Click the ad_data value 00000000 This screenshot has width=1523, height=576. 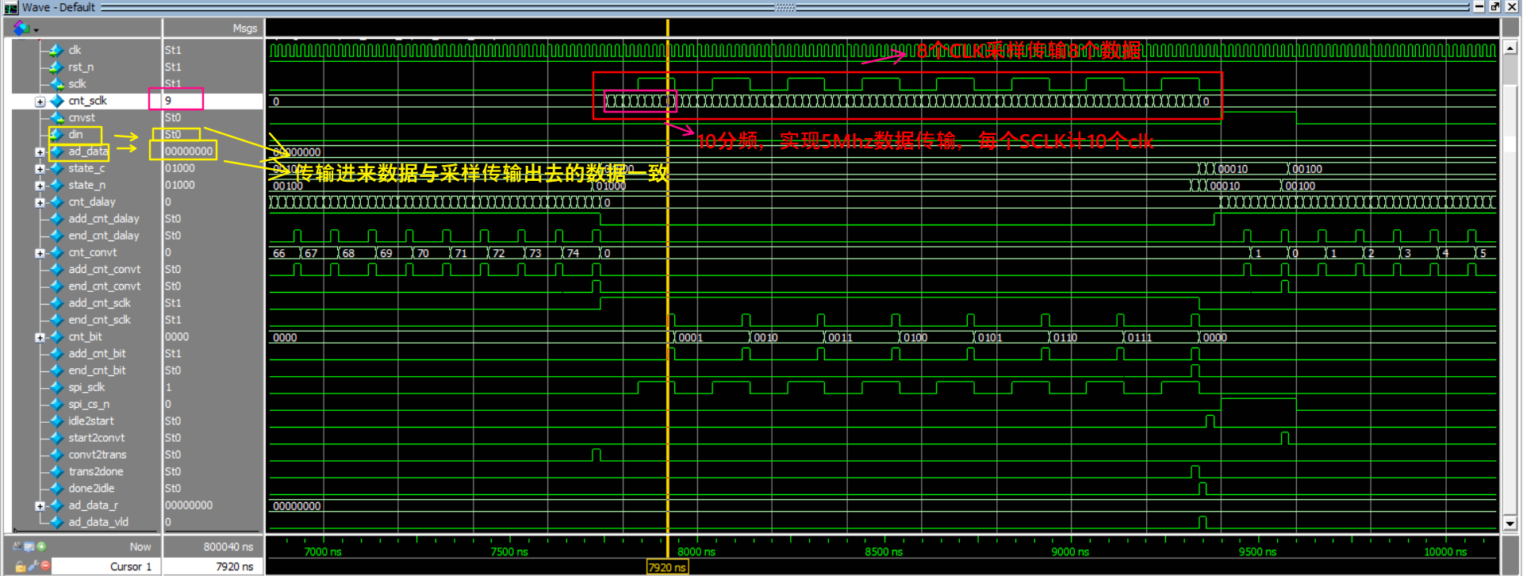(x=189, y=151)
